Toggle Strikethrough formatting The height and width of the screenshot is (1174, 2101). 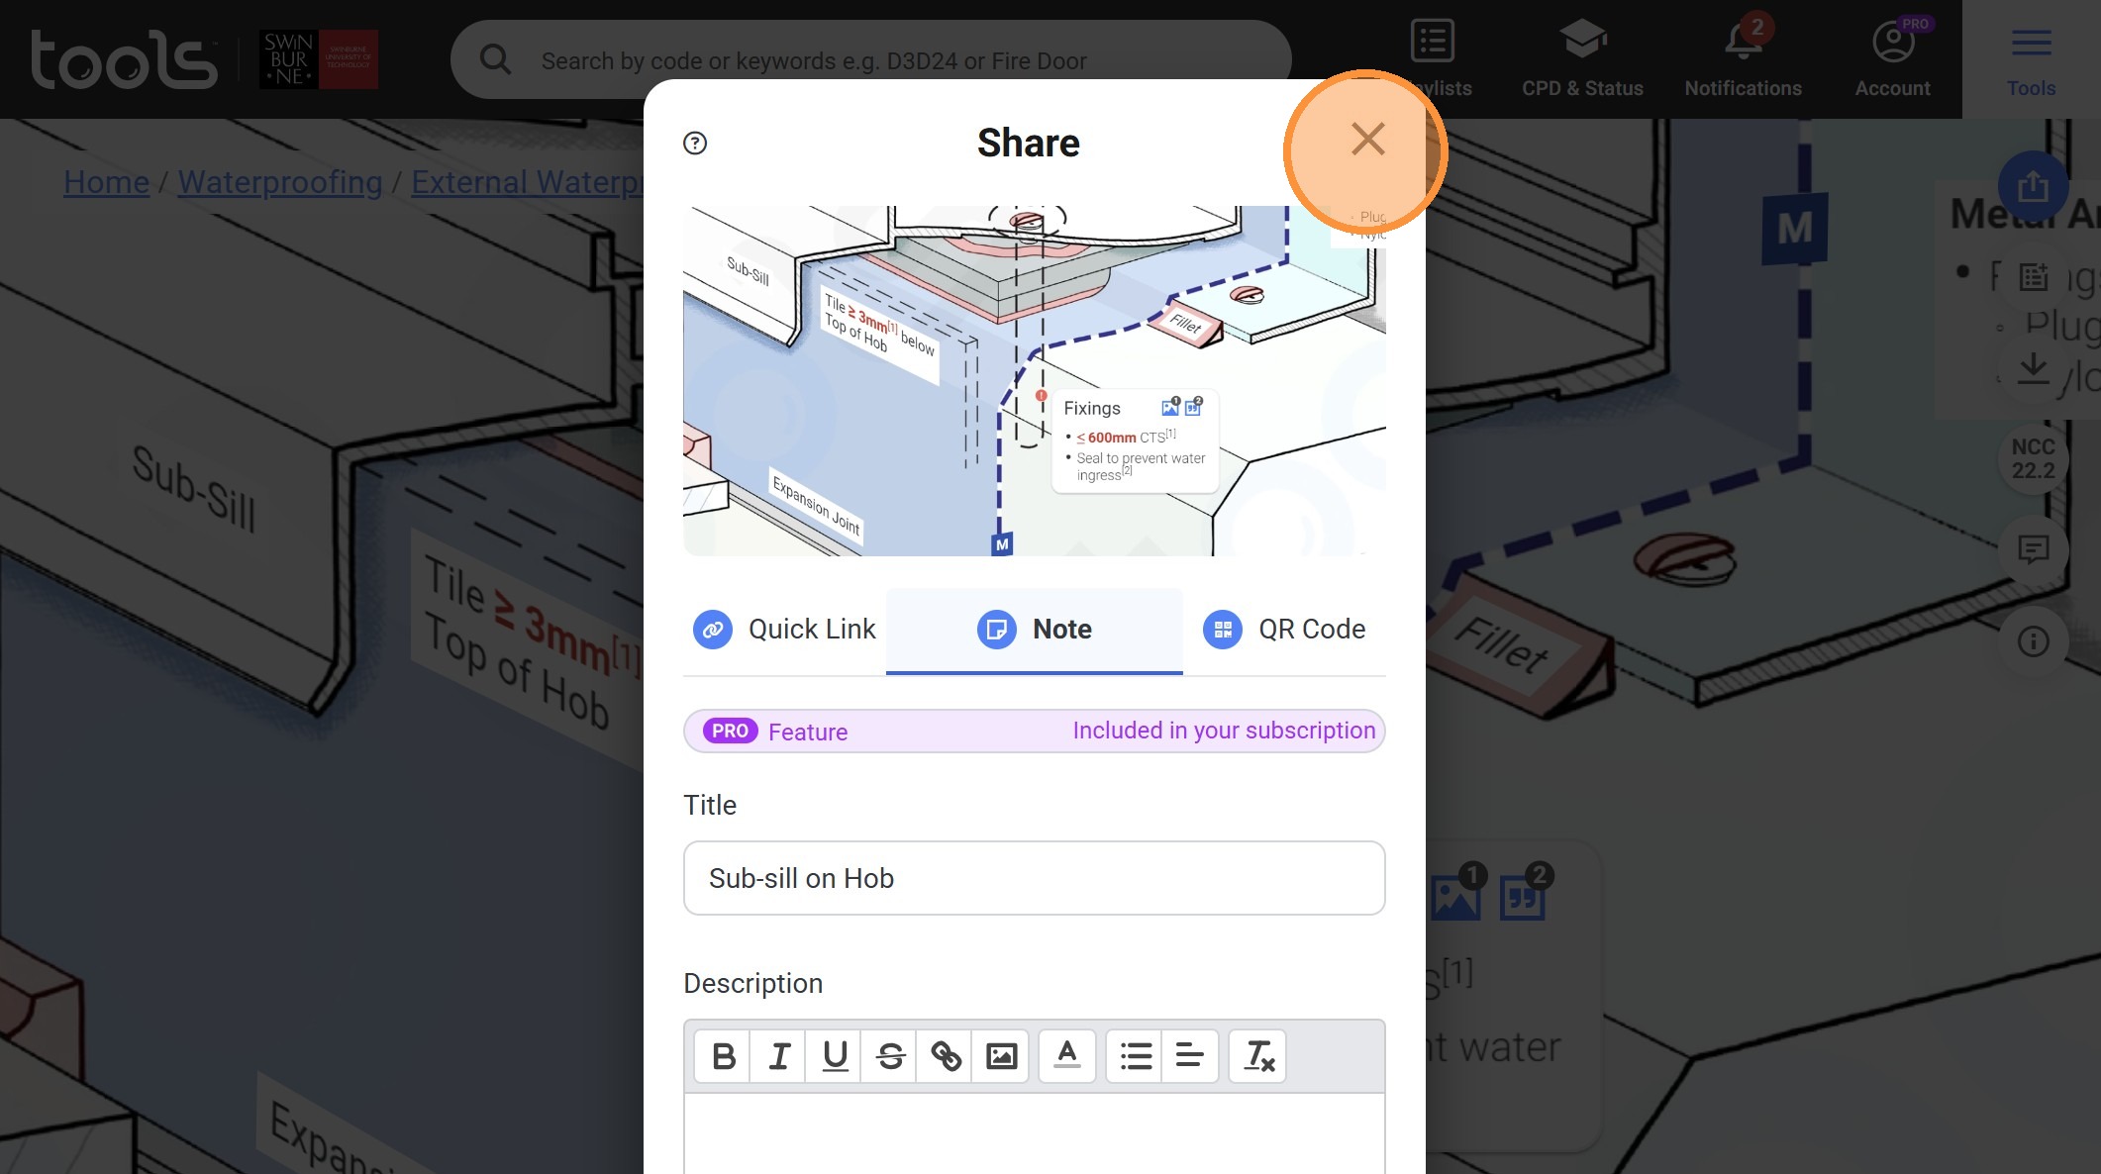click(890, 1056)
